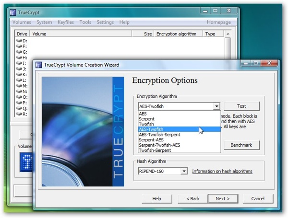This screenshot has height=218, width=288.
Task: Open the RIPEMD-160 hash algorithm dropdown
Action: [184, 171]
